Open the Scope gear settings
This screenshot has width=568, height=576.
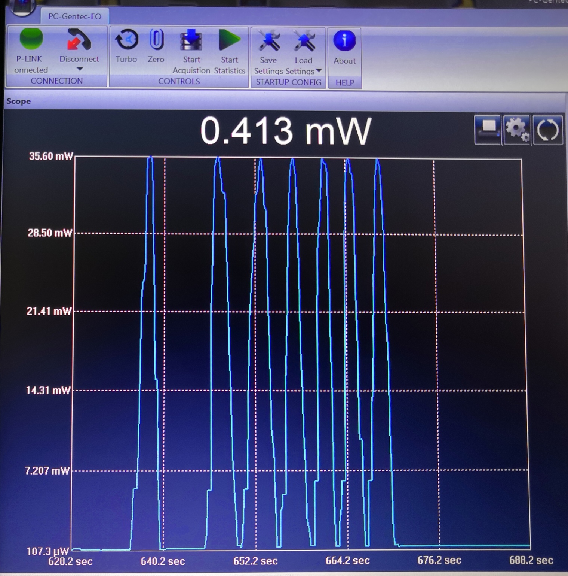pos(518,130)
